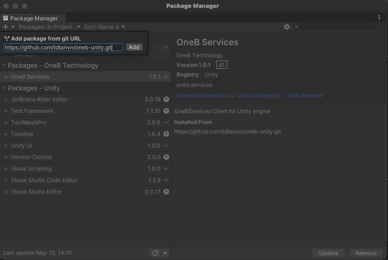Viewport: 388px width, 260px height.
Task: Expand JetBrains Rider Editor row arrow
Action: pyautogui.click(x=6, y=99)
